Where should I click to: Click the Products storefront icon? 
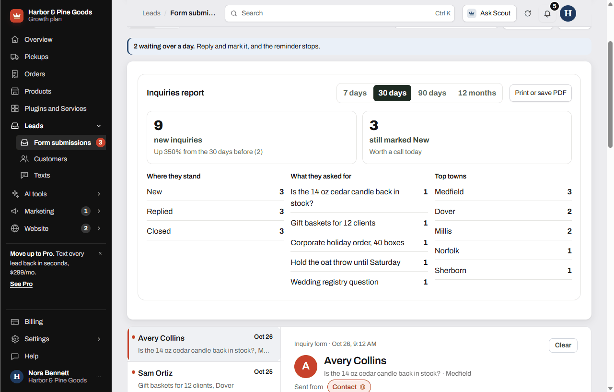point(15,91)
